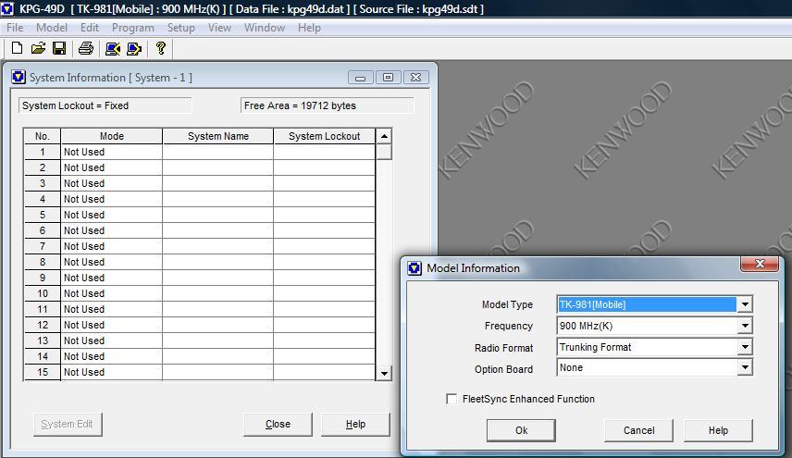Click System Name cell in row 1

217,152
